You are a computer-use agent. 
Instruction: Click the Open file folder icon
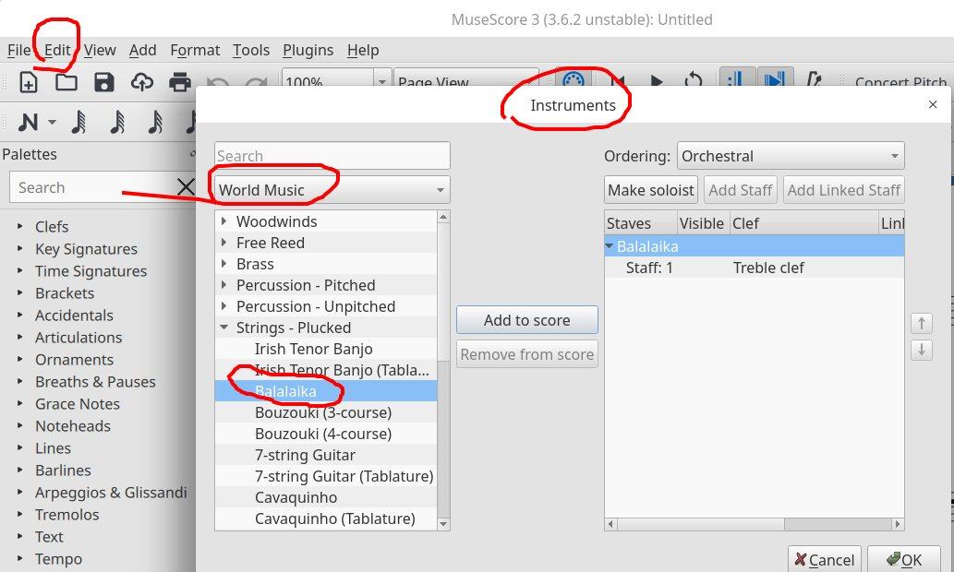(x=66, y=81)
